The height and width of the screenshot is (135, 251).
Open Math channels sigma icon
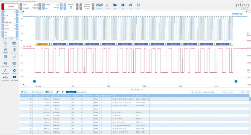(x=14, y=51)
